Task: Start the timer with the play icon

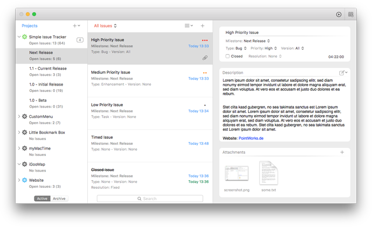Action: (339, 15)
